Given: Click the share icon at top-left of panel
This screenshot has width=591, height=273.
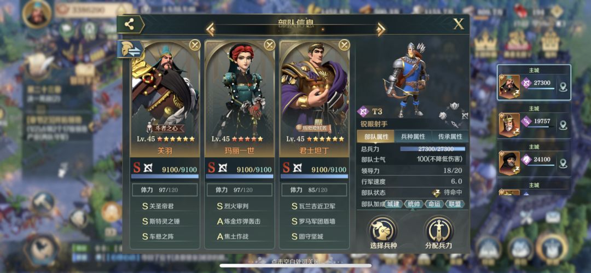Looking at the screenshot, I should [130, 25].
